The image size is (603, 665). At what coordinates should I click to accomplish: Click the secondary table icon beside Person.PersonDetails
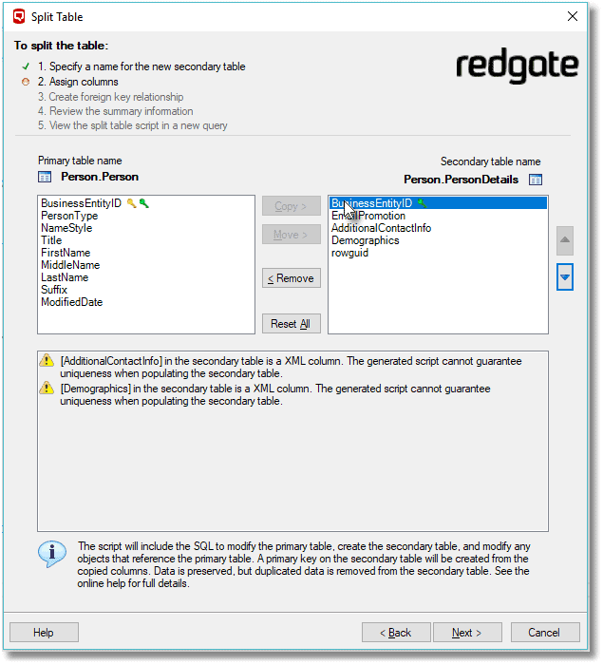536,179
